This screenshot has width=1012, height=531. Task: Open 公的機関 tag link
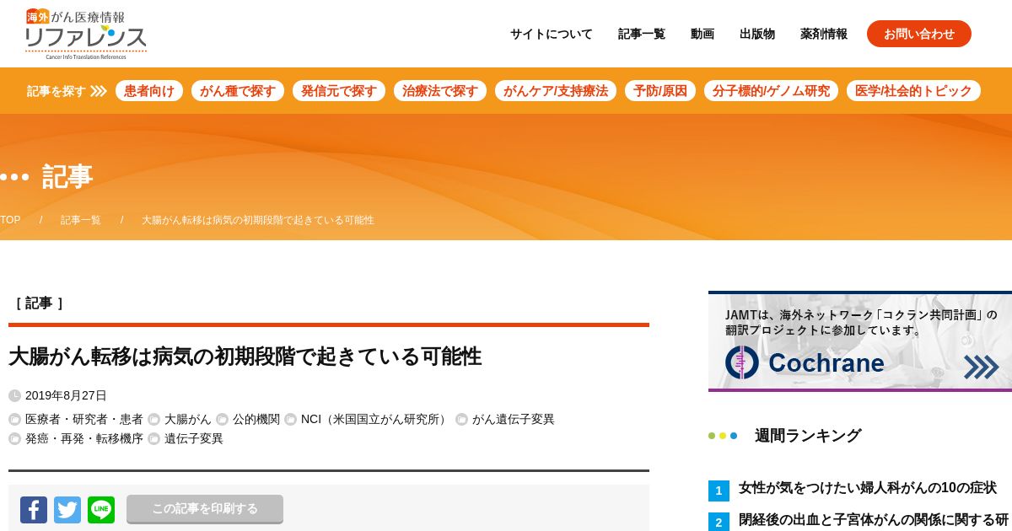pyautogui.click(x=256, y=419)
